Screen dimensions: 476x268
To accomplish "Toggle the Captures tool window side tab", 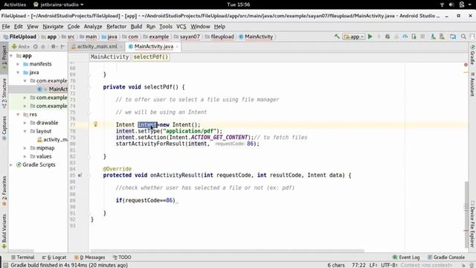I will pos(4,128).
